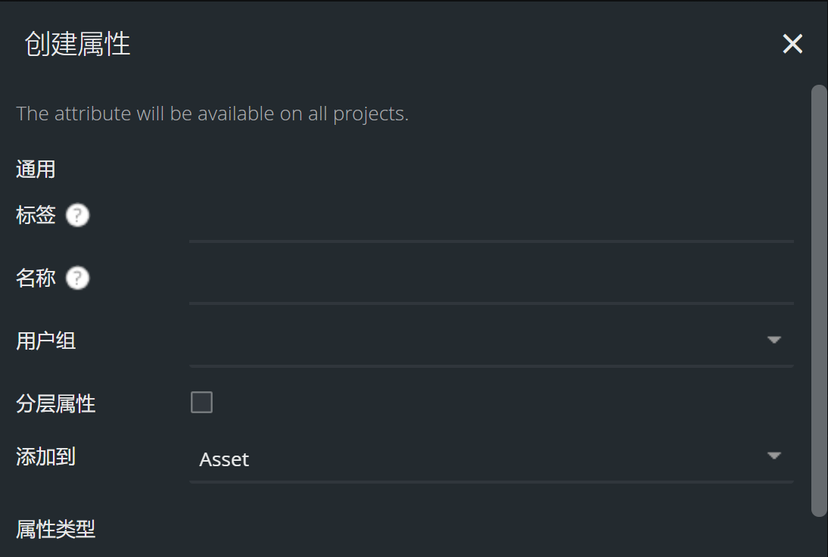
Task: Click inside the empty 用户组 combo box
Action: [469, 342]
